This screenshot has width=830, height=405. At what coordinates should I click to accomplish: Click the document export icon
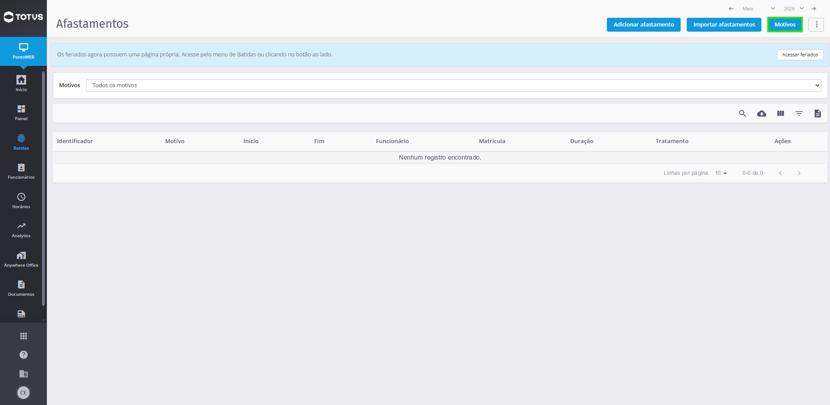(x=818, y=114)
